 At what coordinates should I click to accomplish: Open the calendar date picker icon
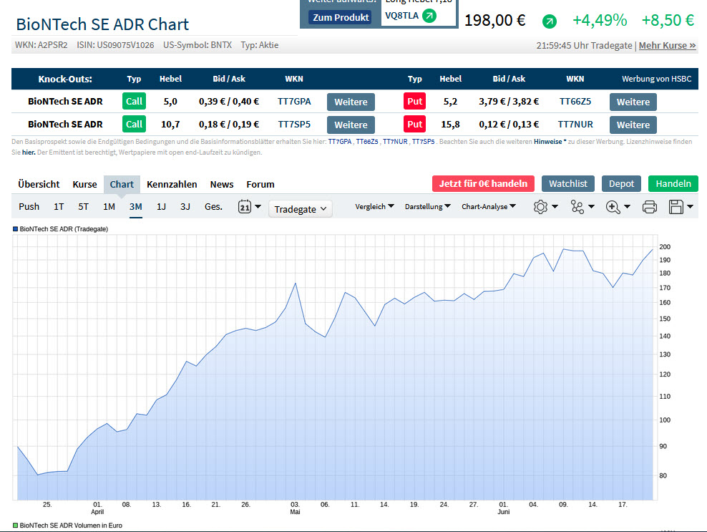click(244, 207)
